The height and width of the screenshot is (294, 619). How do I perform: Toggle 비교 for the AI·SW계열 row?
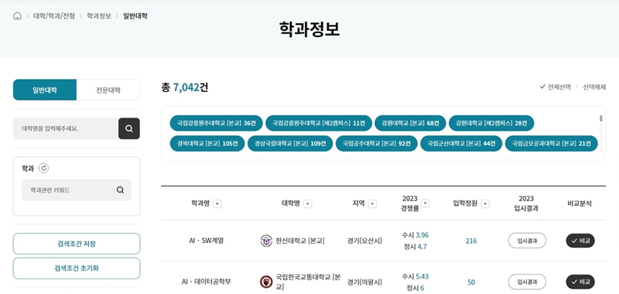pos(580,241)
